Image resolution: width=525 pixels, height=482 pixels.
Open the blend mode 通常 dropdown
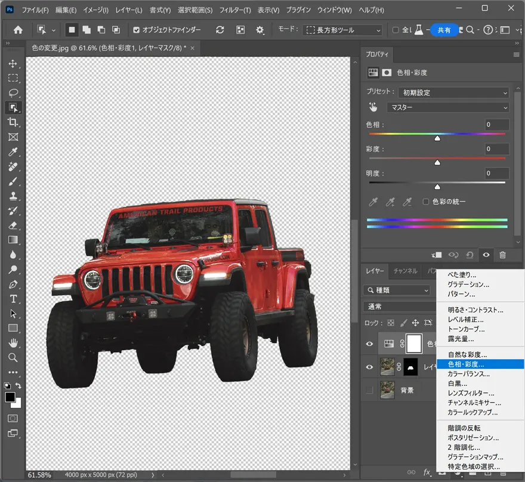point(400,306)
